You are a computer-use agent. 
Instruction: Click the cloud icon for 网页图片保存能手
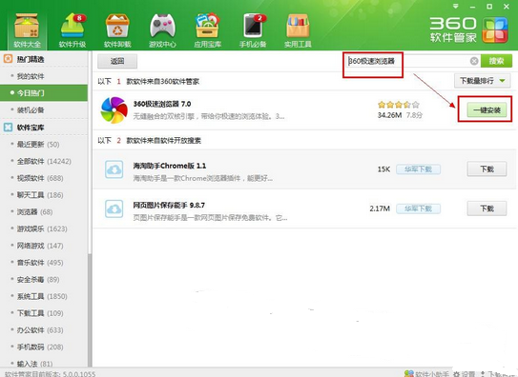pos(114,208)
